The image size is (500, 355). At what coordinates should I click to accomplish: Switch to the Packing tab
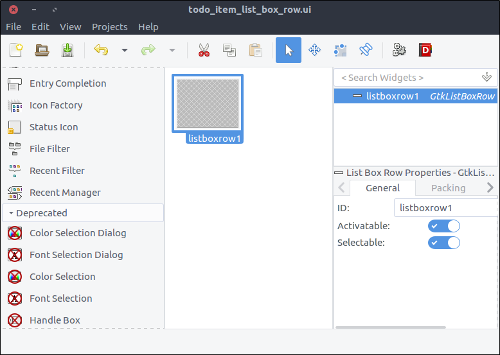tap(448, 188)
